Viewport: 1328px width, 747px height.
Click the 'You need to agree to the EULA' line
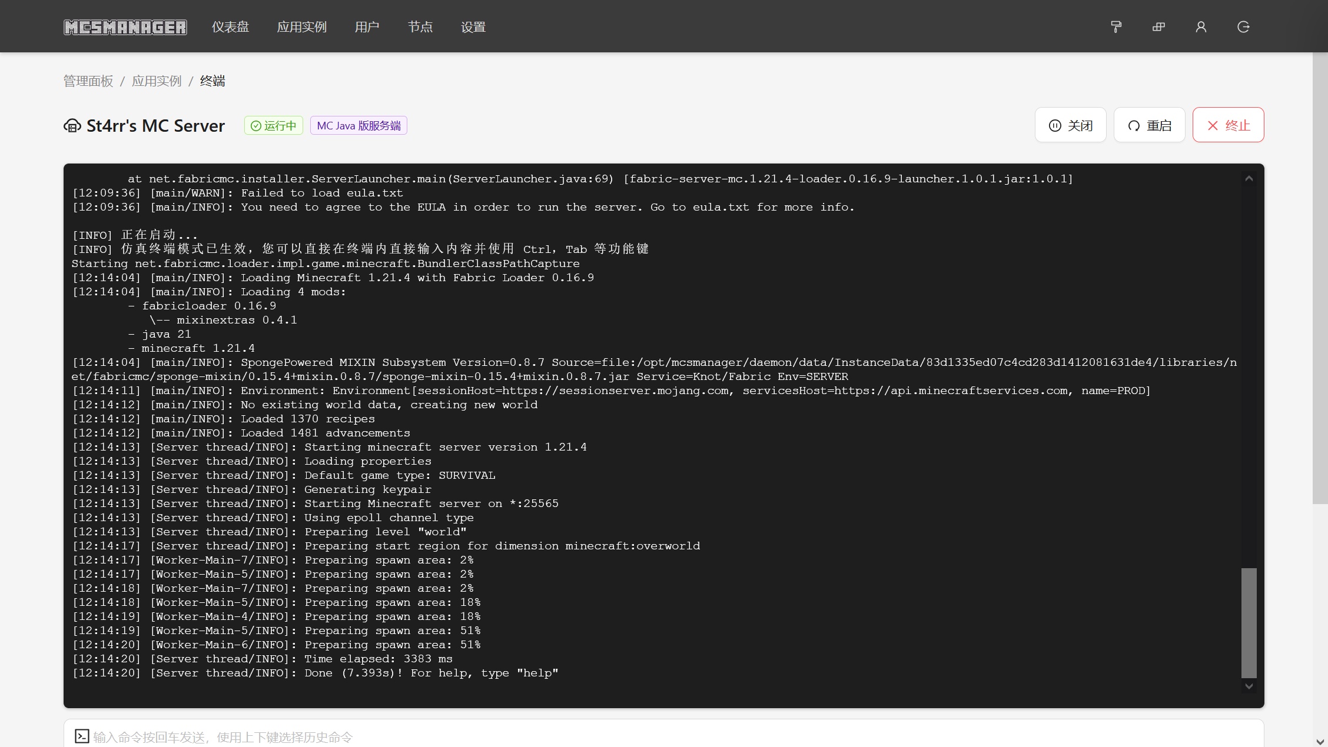pos(463,207)
